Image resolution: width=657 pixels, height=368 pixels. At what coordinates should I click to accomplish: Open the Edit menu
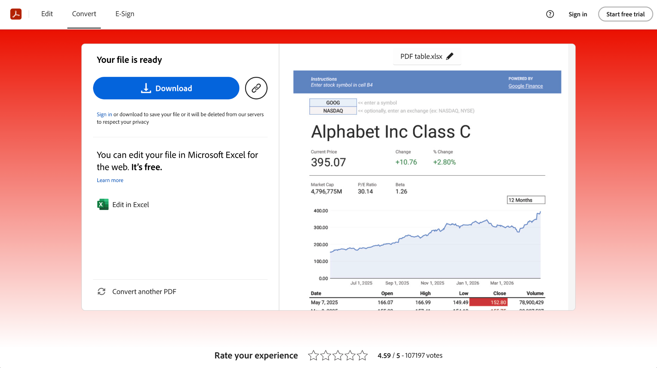coord(47,14)
